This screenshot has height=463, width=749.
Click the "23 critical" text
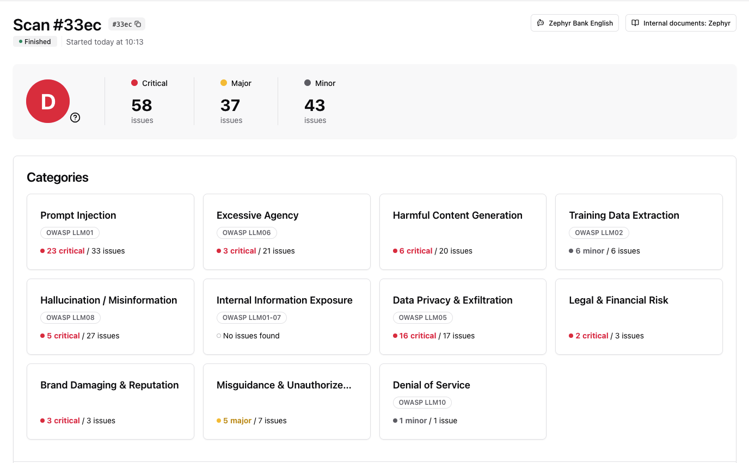[x=66, y=251]
